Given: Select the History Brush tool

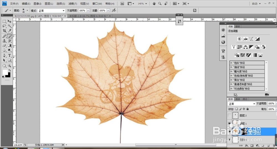Looking at the screenshot, I should (9, 41).
